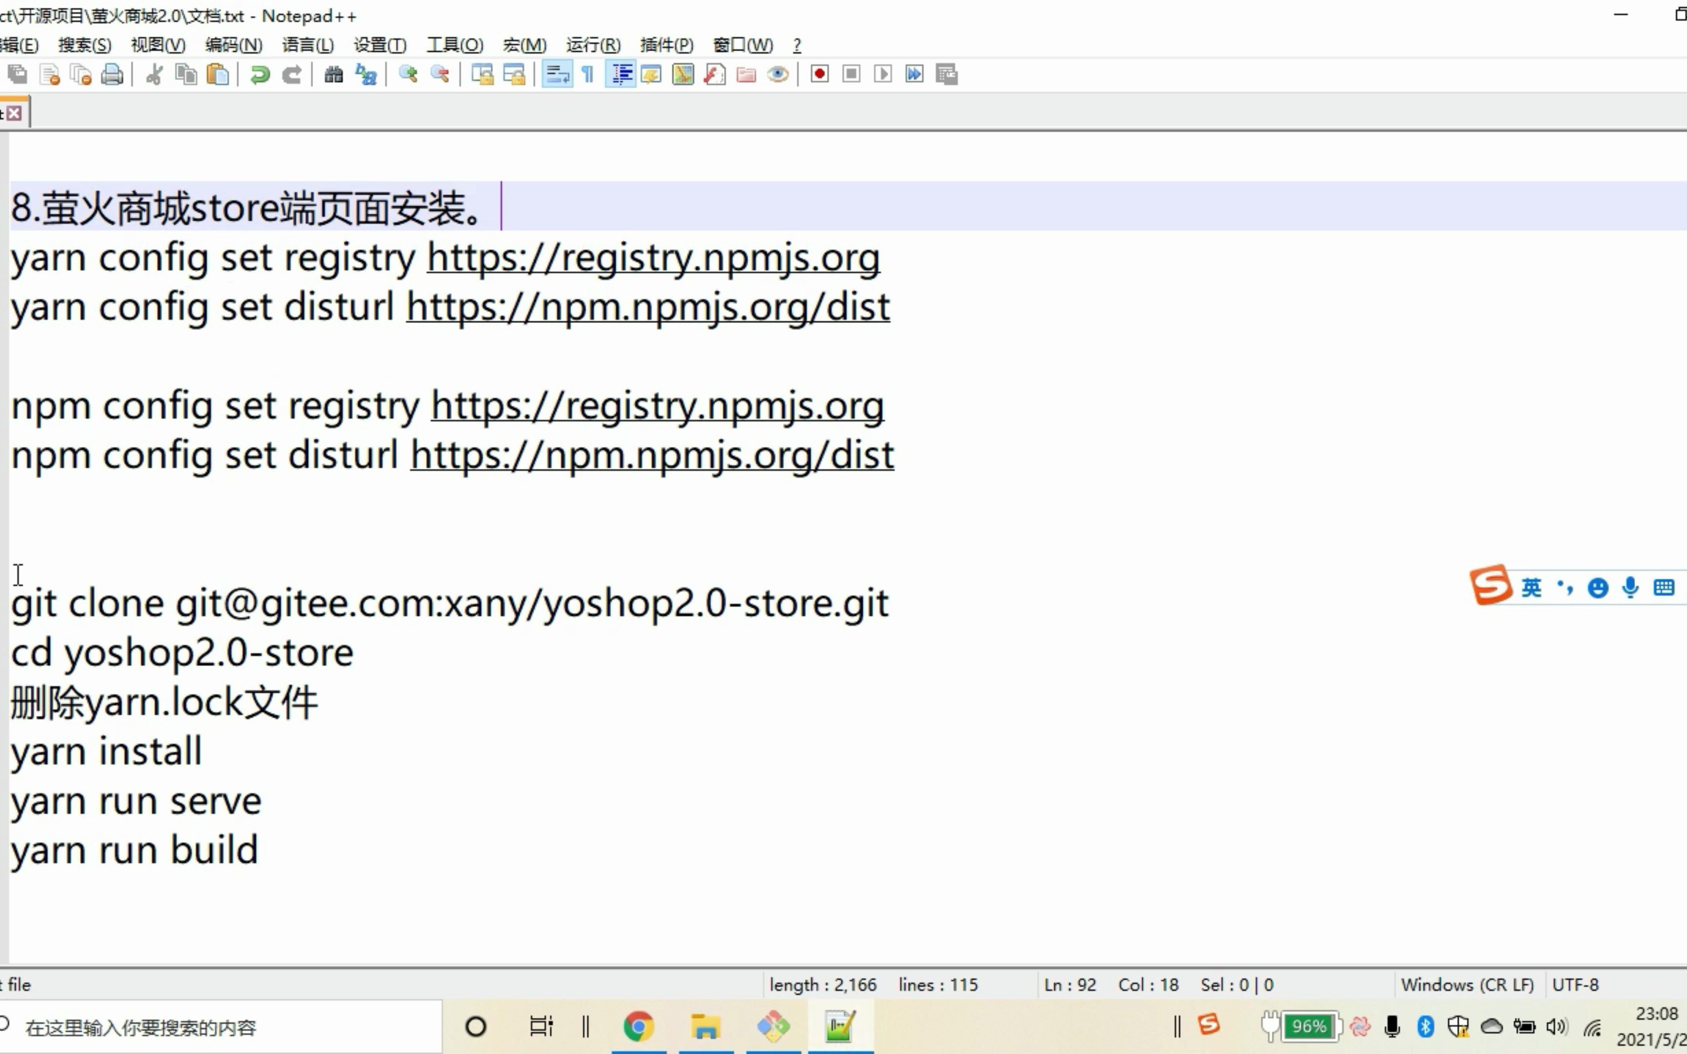Follow npm.npmjs.org/dist link on npm disturl line
This screenshot has height=1054, width=1687.
(x=652, y=457)
